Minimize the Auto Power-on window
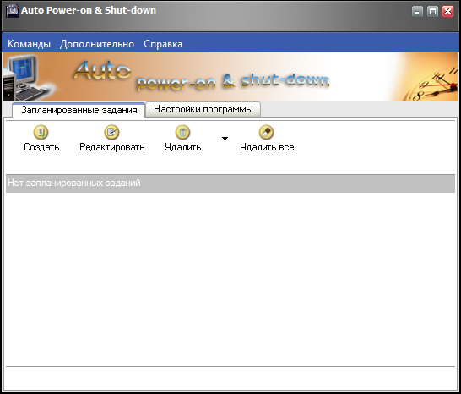The width and height of the screenshot is (461, 394). pos(417,12)
